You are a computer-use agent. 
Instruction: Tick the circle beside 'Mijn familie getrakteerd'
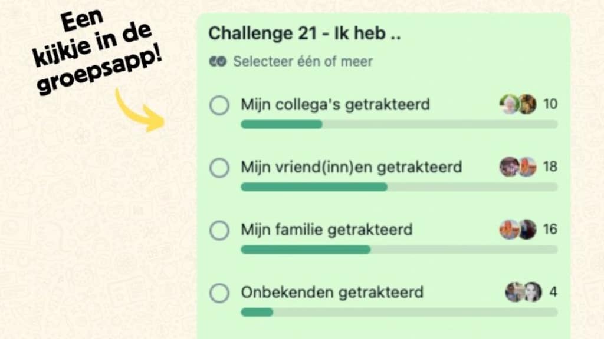pos(219,231)
